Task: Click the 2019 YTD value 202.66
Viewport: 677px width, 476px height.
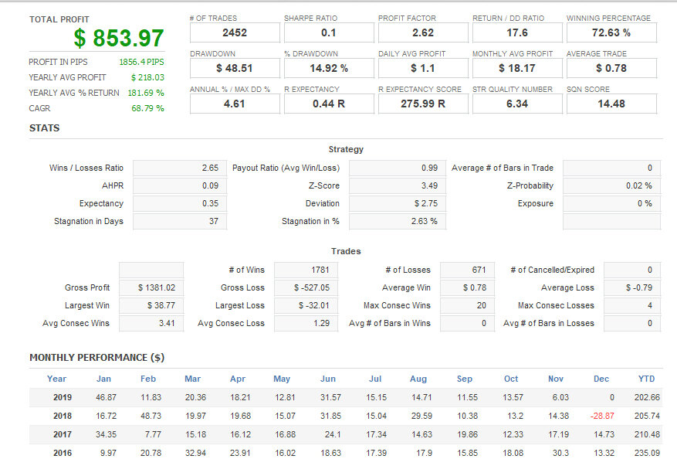Action: pyautogui.click(x=647, y=397)
